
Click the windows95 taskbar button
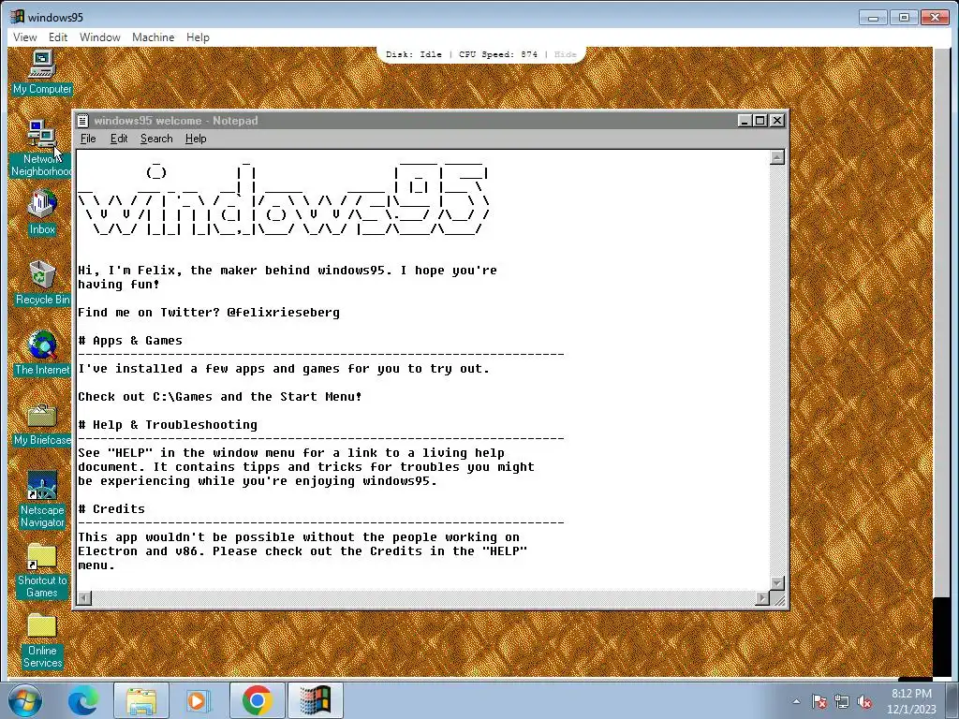click(315, 700)
